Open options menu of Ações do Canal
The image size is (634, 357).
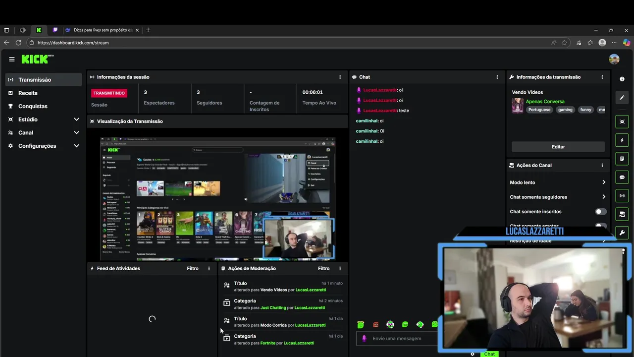[x=602, y=165]
